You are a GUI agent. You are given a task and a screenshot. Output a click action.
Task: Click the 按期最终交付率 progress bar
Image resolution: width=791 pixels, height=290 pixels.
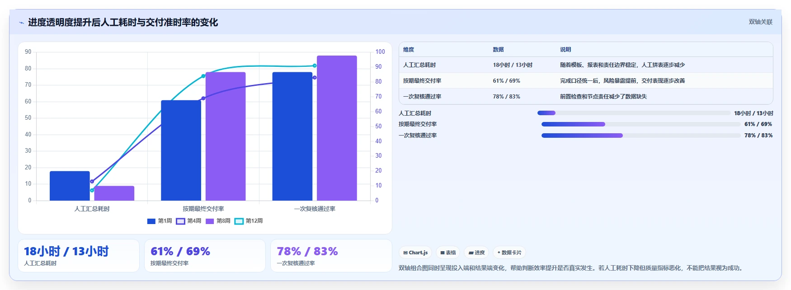pyautogui.click(x=641, y=124)
